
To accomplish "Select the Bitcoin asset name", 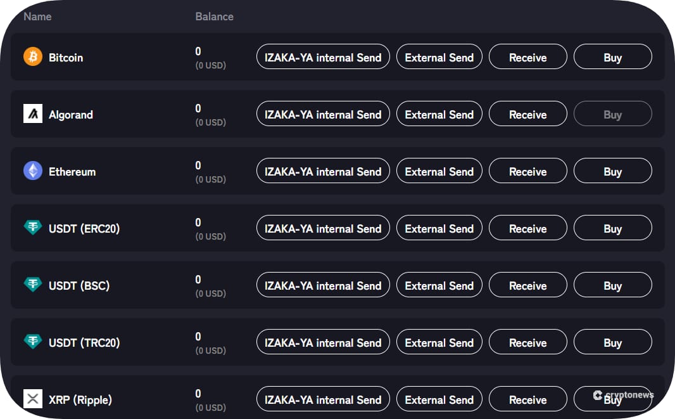I will [x=66, y=57].
